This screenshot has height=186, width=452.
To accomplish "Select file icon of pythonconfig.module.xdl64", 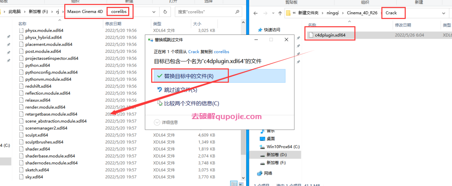I will click(x=21, y=72).
